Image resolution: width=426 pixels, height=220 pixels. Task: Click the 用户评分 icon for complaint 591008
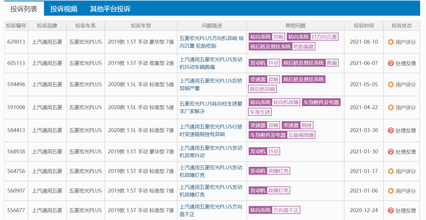[390, 108]
